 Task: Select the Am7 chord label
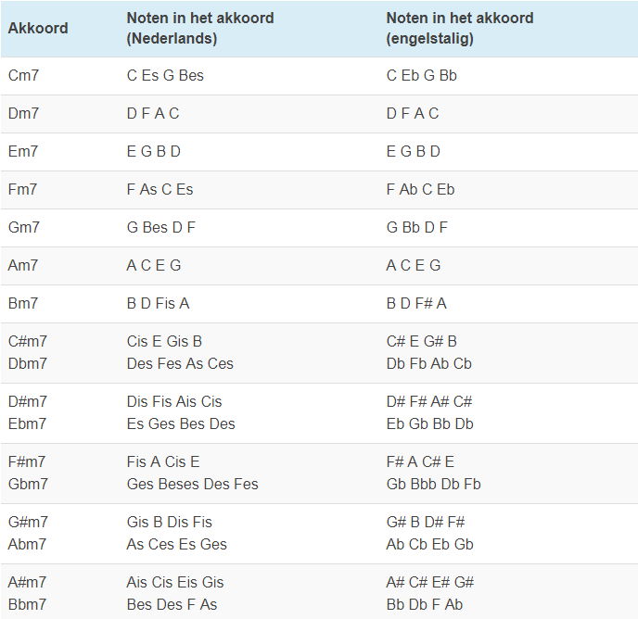click(x=23, y=265)
